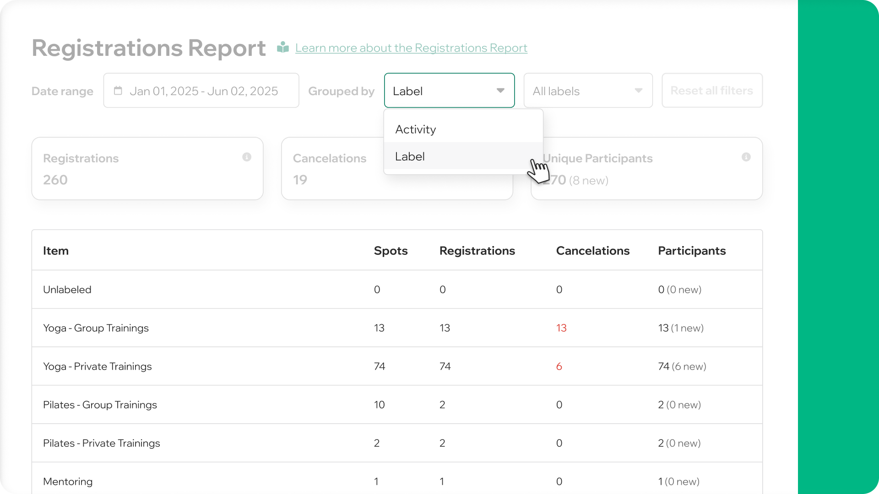The height and width of the screenshot is (494, 879).
Task: Select the Mentoring row
Action: [x=68, y=482]
